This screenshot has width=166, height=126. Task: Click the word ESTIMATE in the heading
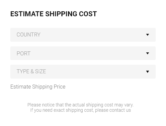pyautogui.click(x=27, y=14)
